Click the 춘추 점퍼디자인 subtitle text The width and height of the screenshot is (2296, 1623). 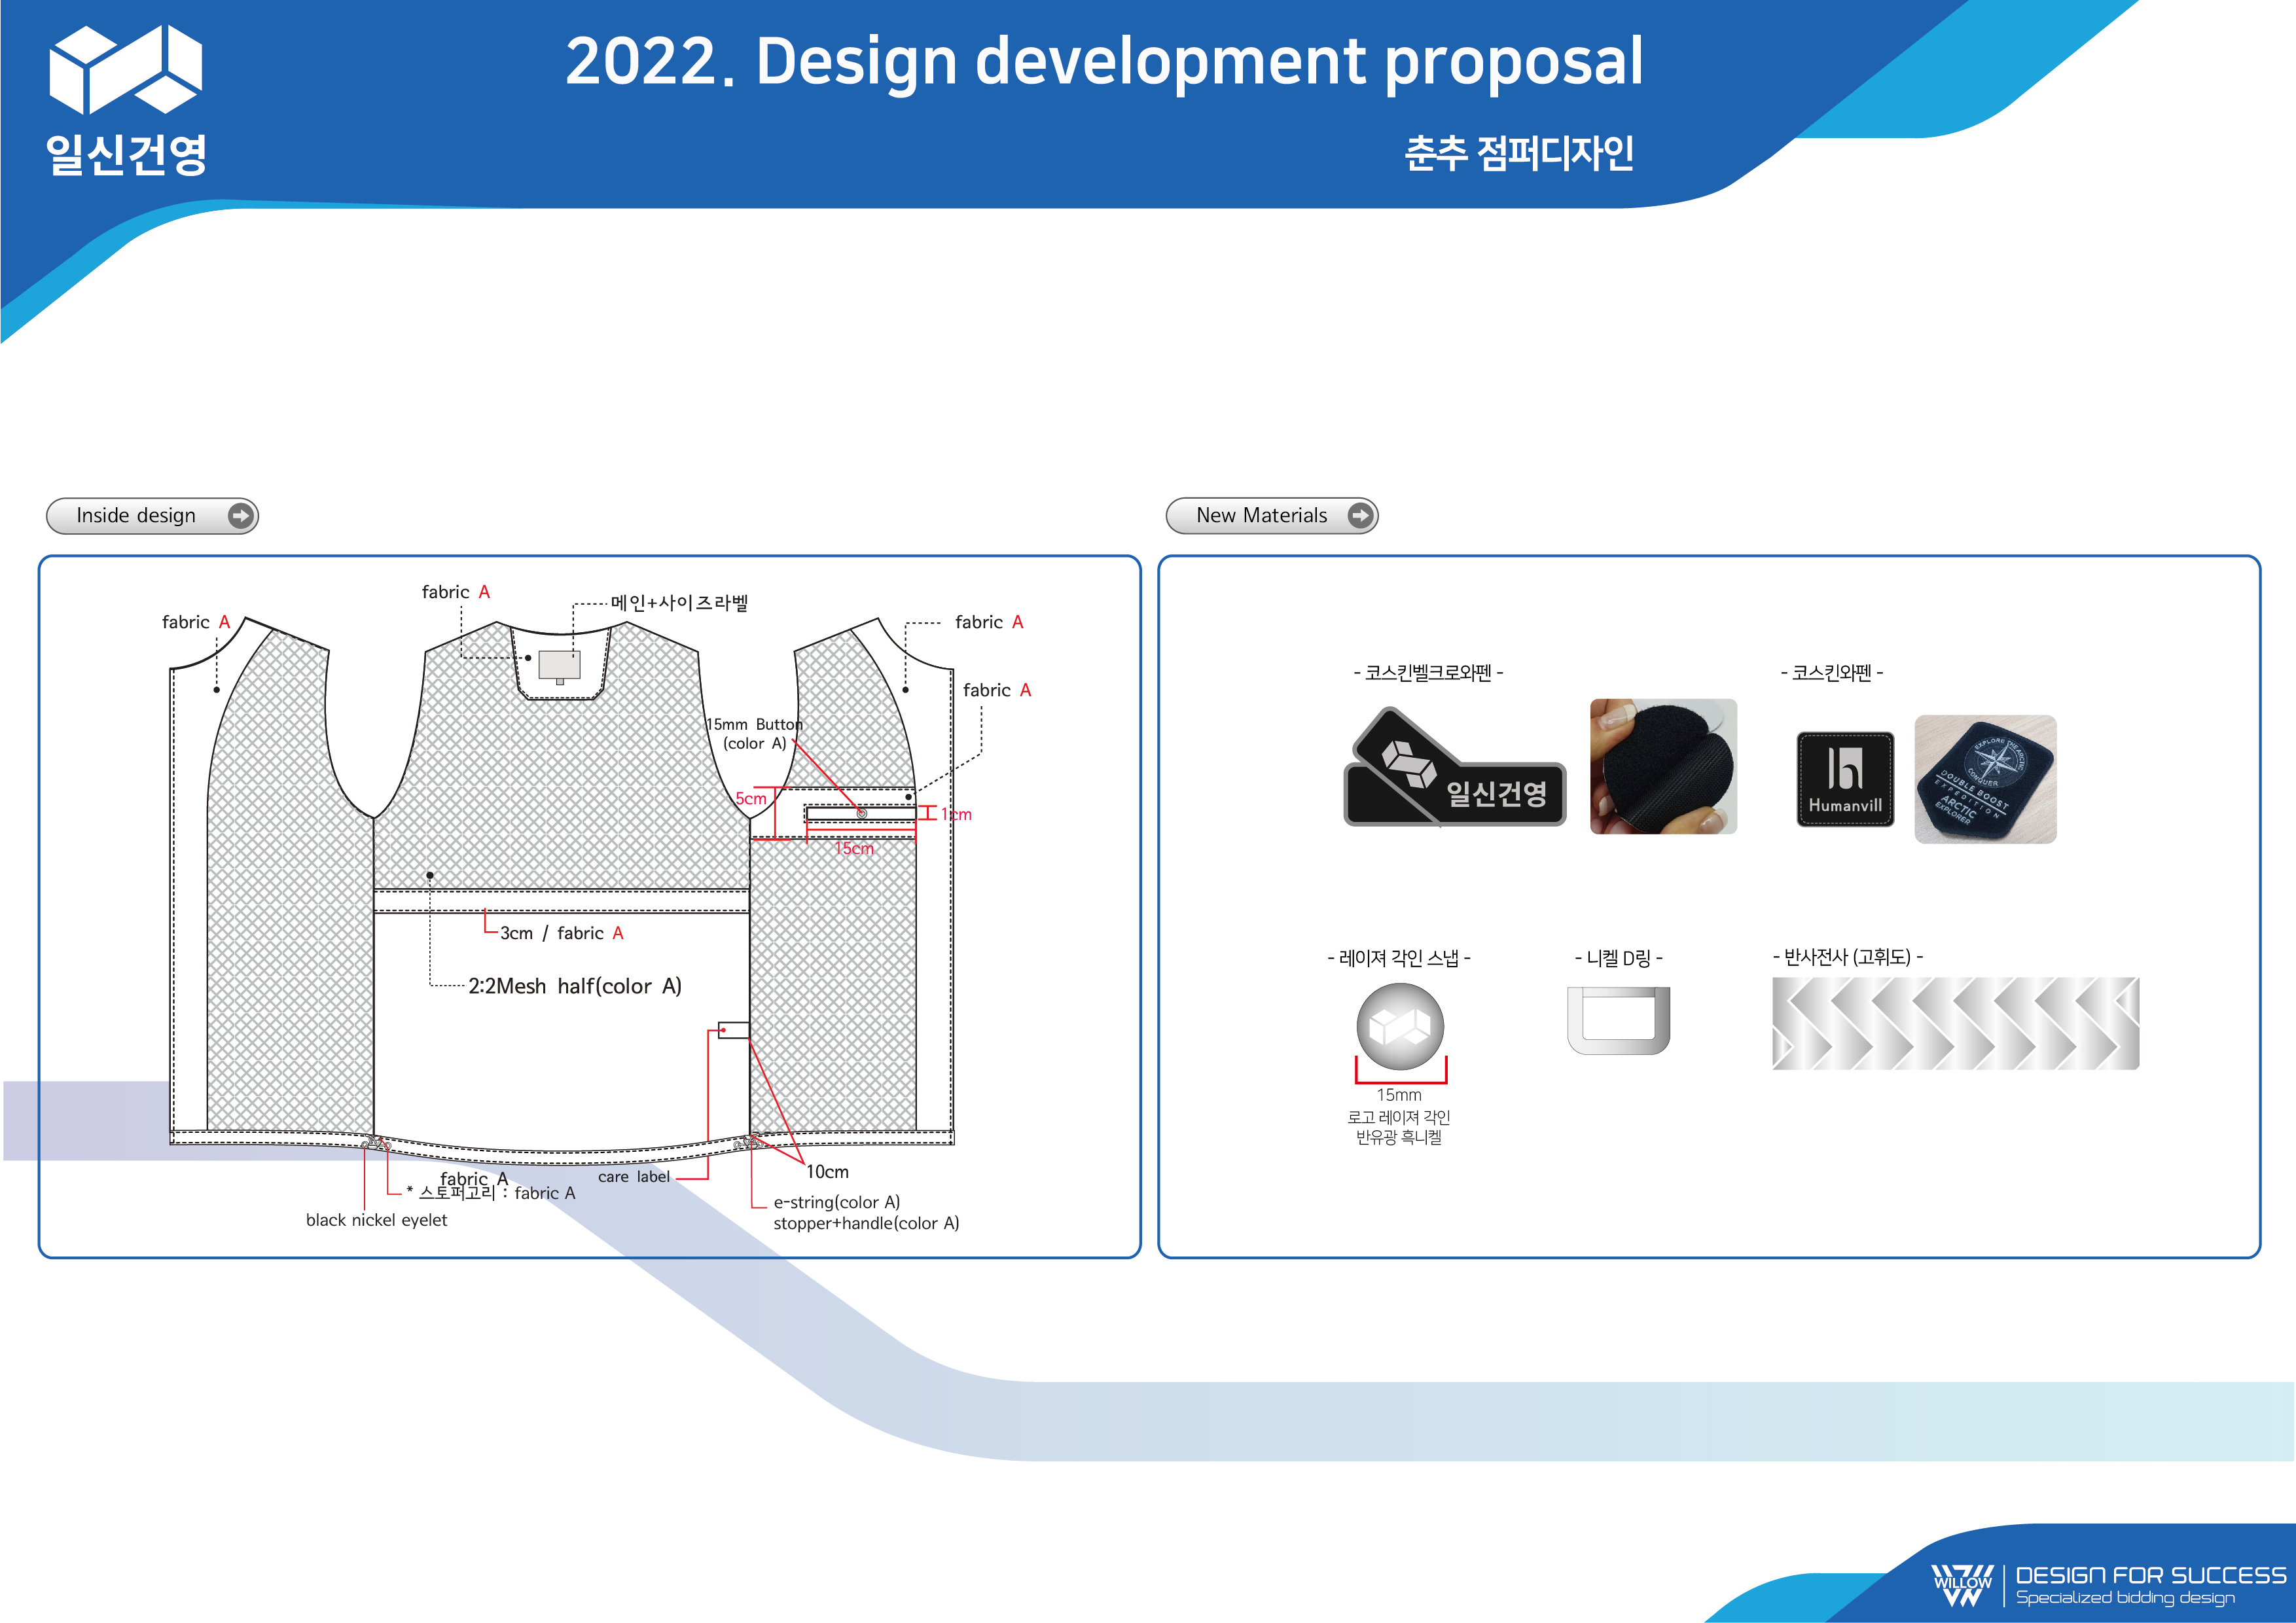point(1518,153)
